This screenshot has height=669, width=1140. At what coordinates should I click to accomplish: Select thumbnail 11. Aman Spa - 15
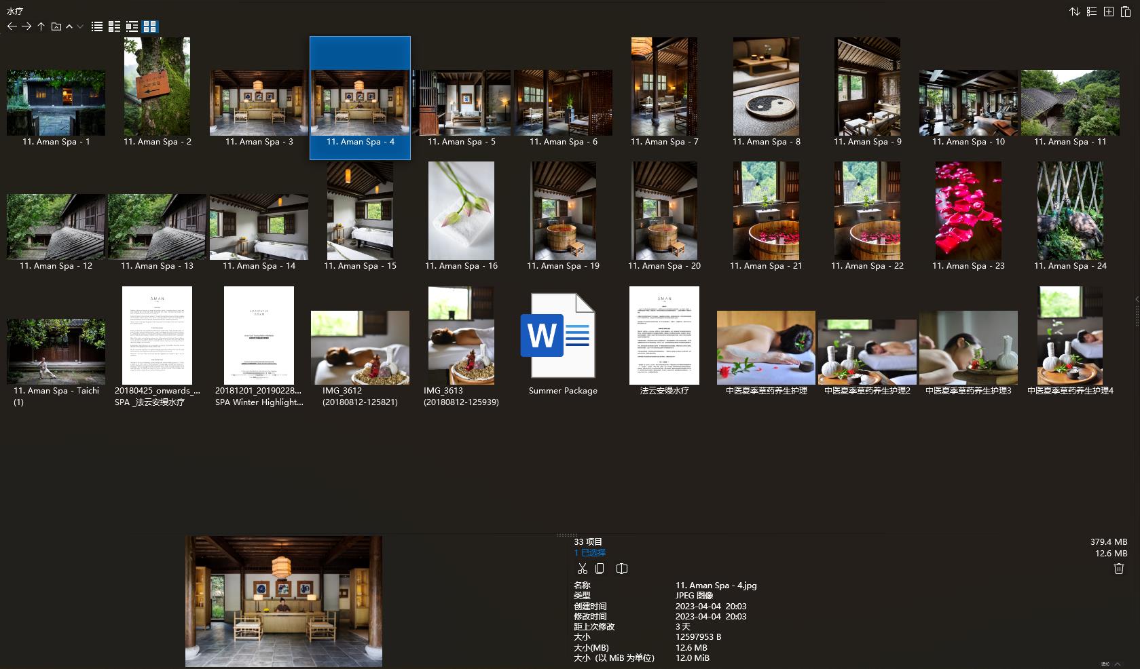pos(360,210)
